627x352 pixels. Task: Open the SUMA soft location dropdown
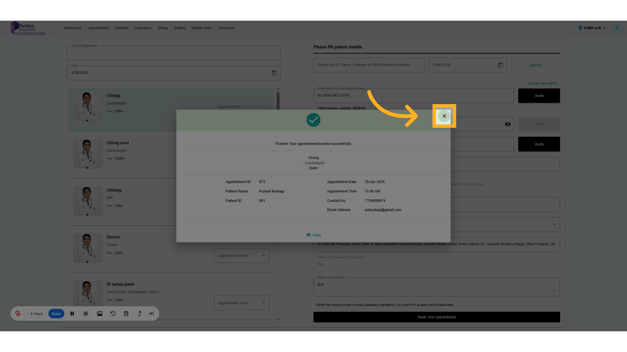click(593, 28)
